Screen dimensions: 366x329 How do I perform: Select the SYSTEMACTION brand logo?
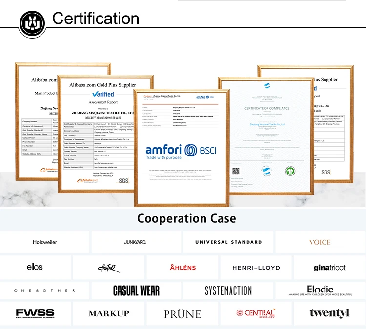[228, 290]
